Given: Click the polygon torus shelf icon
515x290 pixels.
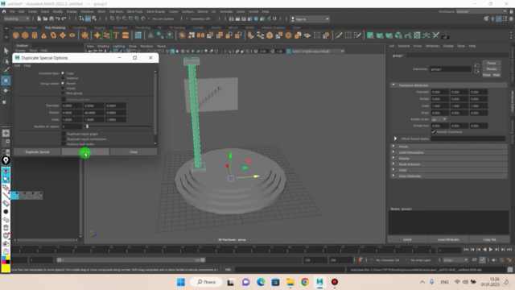Looking at the screenshot, I should click(53, 35).
